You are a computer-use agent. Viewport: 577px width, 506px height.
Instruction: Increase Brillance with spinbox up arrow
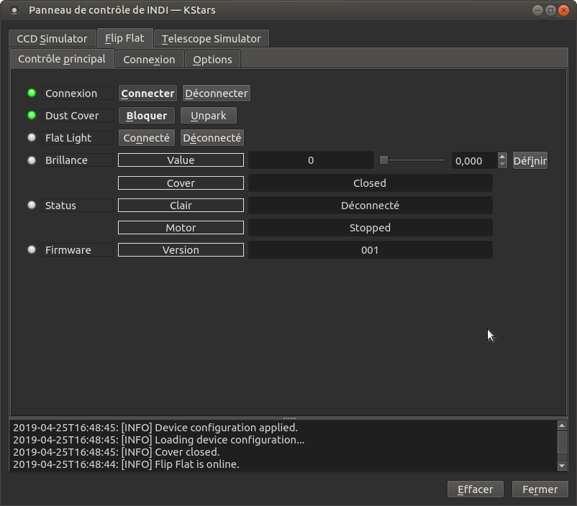coord(502,157)
